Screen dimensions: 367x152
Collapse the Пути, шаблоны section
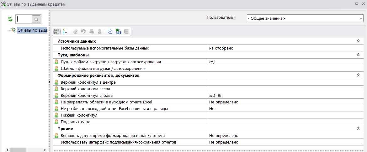pos(358,55)
